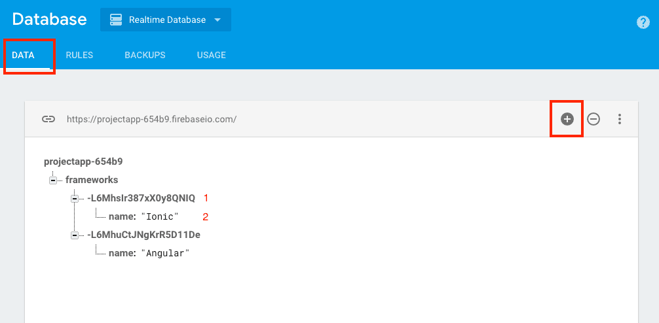Edit the "Ionic" name value
This screenshot has width=659, height=323.
(x=160, y=216)
